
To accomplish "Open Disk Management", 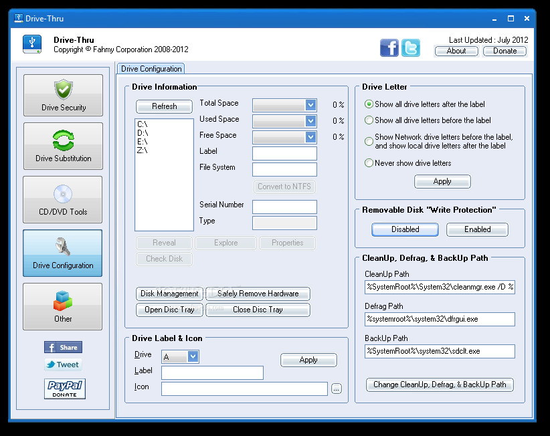I will tap(169, 294).
